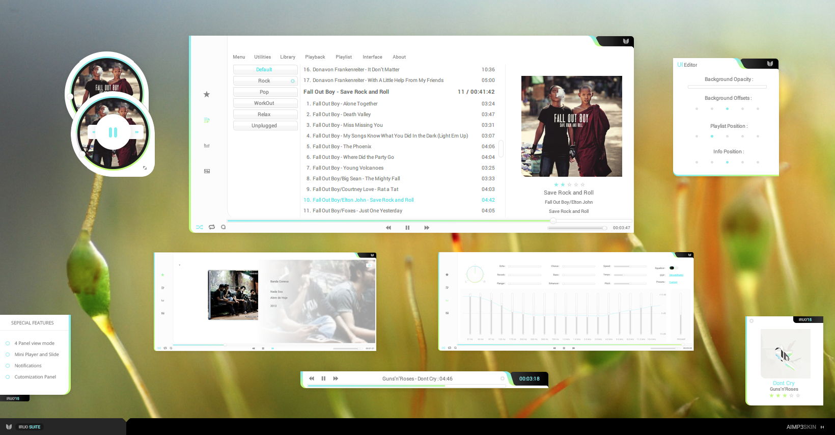Skip to next track in main player

click(x=427, y=228)
